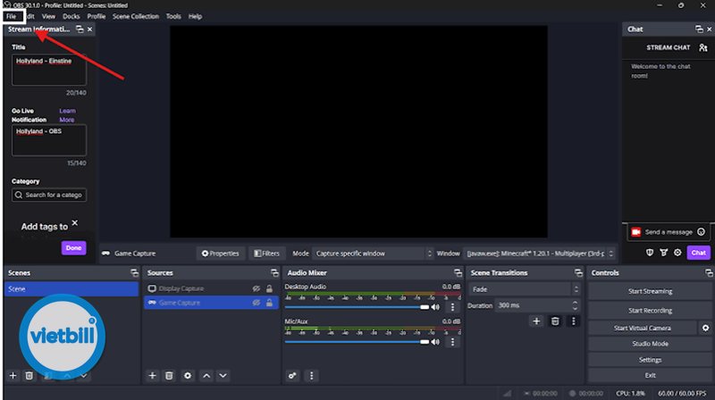Open the Help menu

(195, 16)
